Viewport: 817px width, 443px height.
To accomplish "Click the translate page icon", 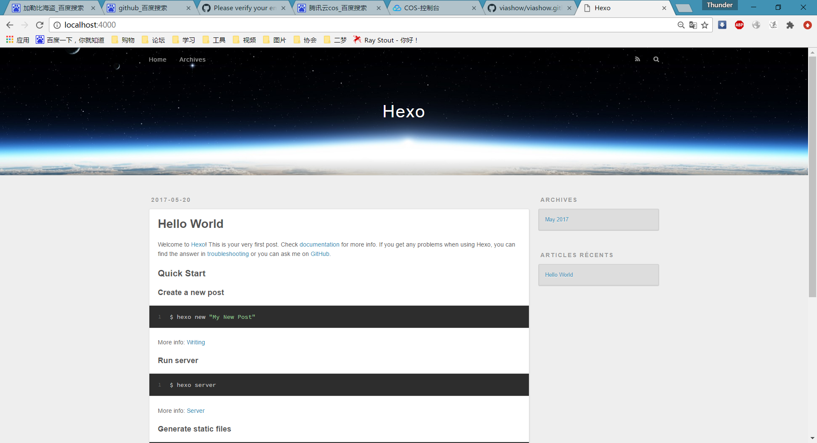I will (x=693, y=25).
